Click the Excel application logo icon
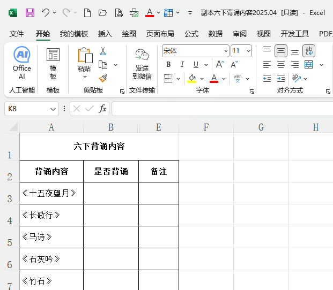Image resolution: width=333 pixels, height=290 pixels. 13,13
